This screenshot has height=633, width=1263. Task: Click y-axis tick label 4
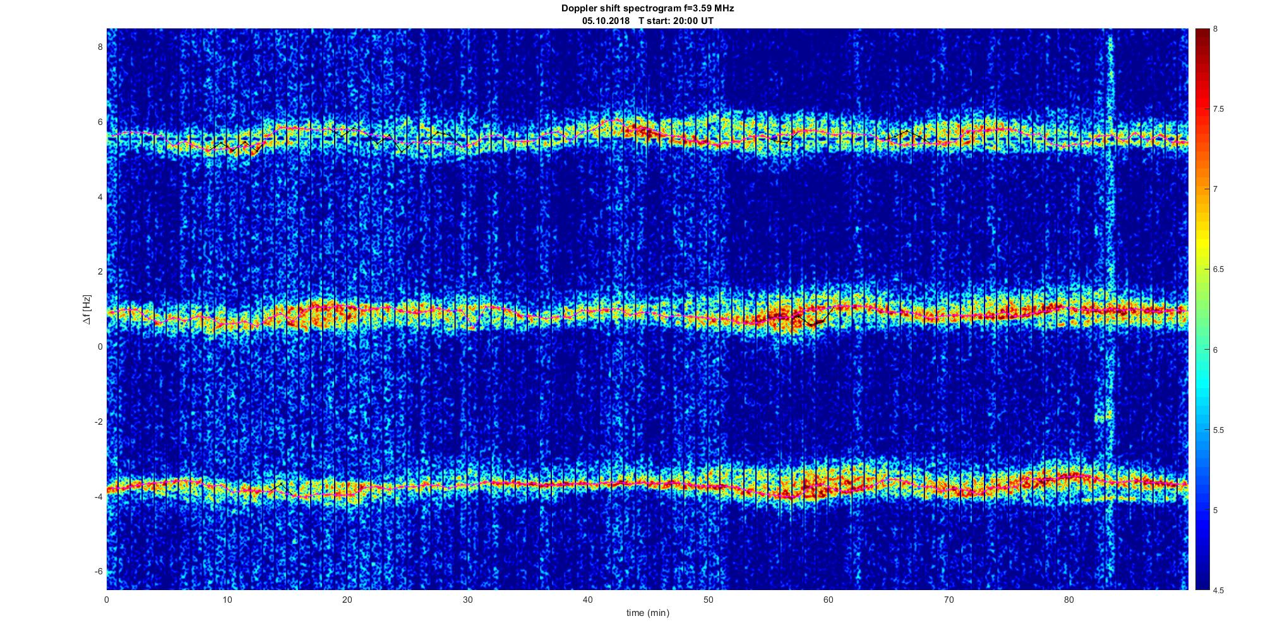pyautogui.click(x=100, y=197)
